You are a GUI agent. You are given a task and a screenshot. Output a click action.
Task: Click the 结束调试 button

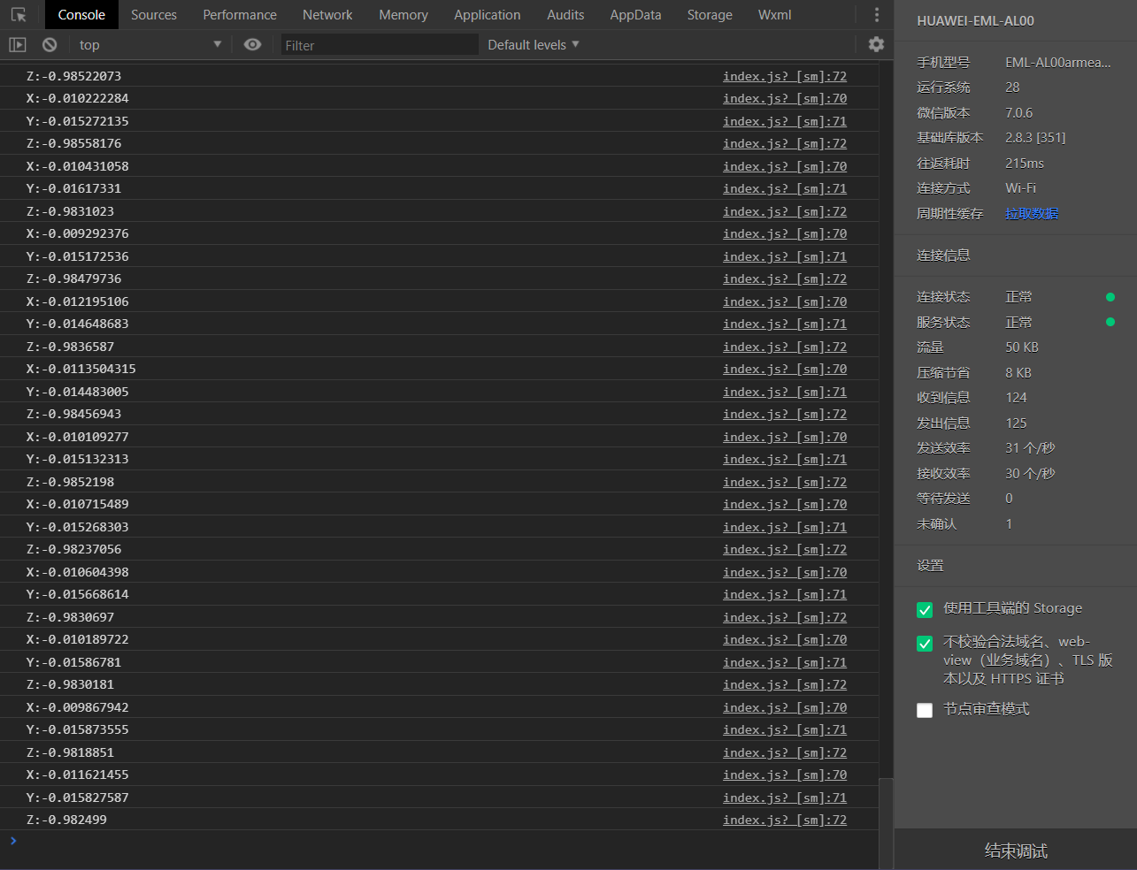click(1016, 851)
